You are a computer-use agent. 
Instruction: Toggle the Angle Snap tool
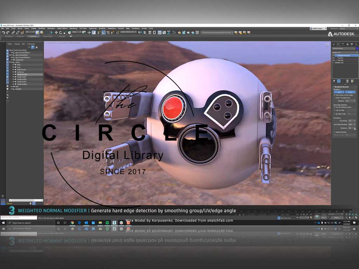point(103,33)
